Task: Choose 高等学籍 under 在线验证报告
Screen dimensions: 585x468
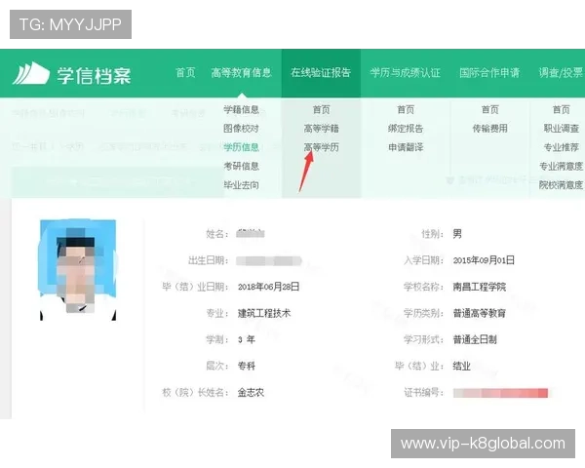Action: pyautogui.click(x=321, y=129)
